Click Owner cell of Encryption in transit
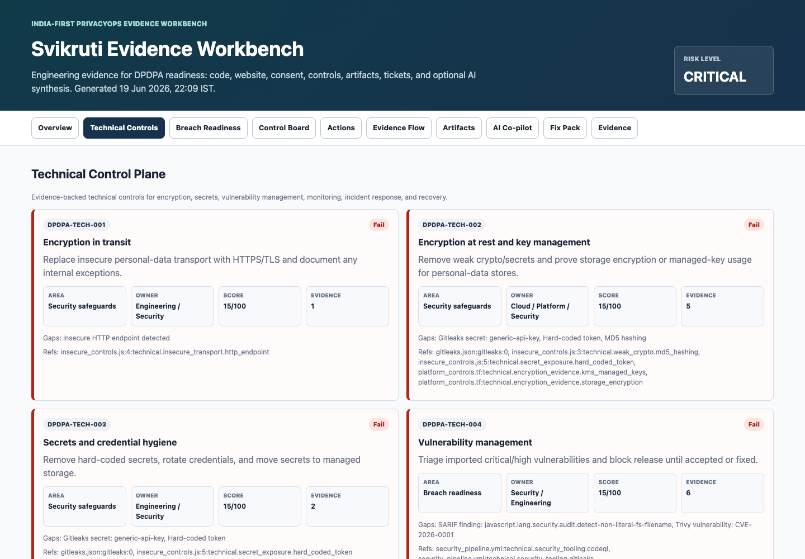805x559 pixels. point(172,306)
